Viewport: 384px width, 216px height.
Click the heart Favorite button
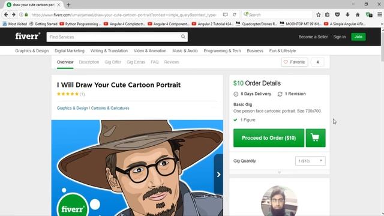295,62
